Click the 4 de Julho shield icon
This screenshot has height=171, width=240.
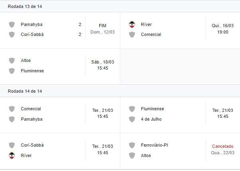click(132, 119)
